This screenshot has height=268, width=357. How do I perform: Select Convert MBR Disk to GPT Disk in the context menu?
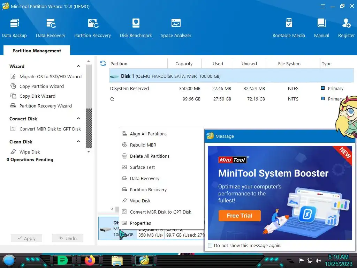161,212
